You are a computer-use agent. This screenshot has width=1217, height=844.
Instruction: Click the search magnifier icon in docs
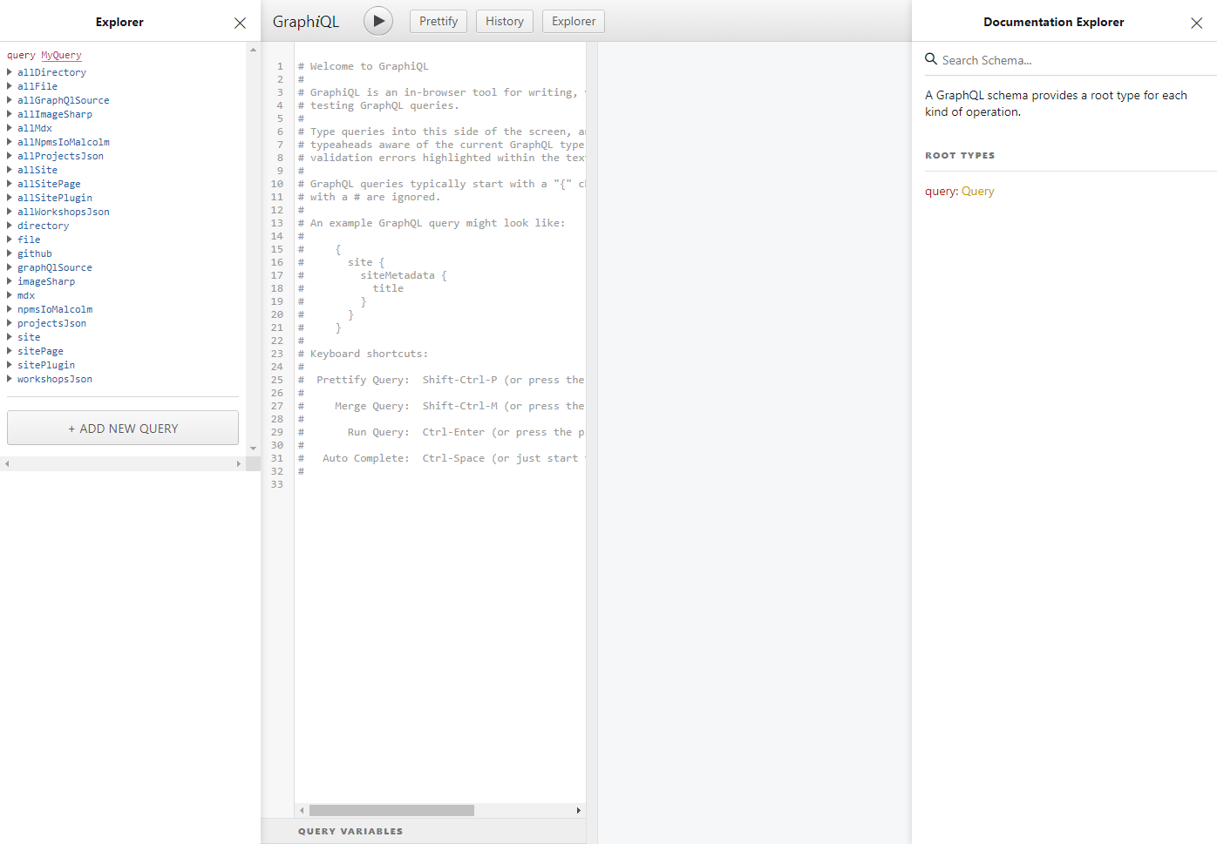click(931, 59)
